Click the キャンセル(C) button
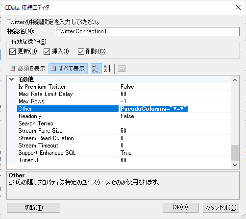The image size is (246, 219). pos(221,208)
